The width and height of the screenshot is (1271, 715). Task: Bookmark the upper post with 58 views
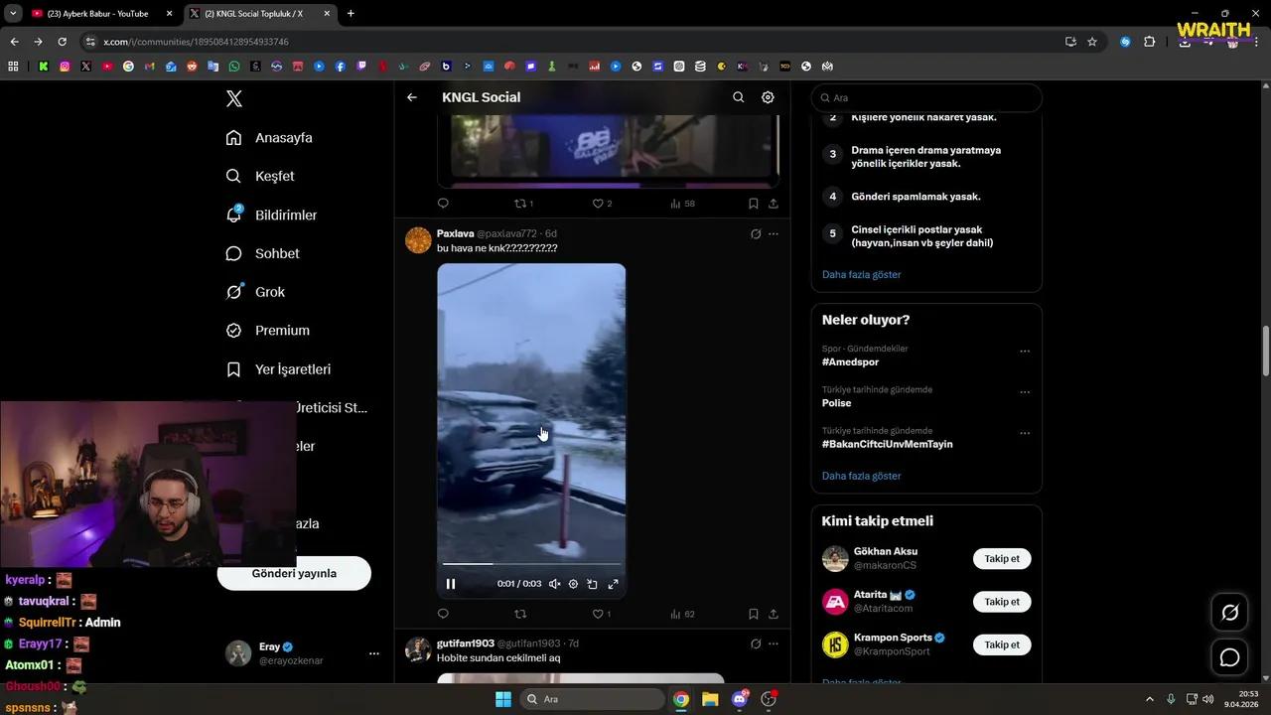(753, 204)
